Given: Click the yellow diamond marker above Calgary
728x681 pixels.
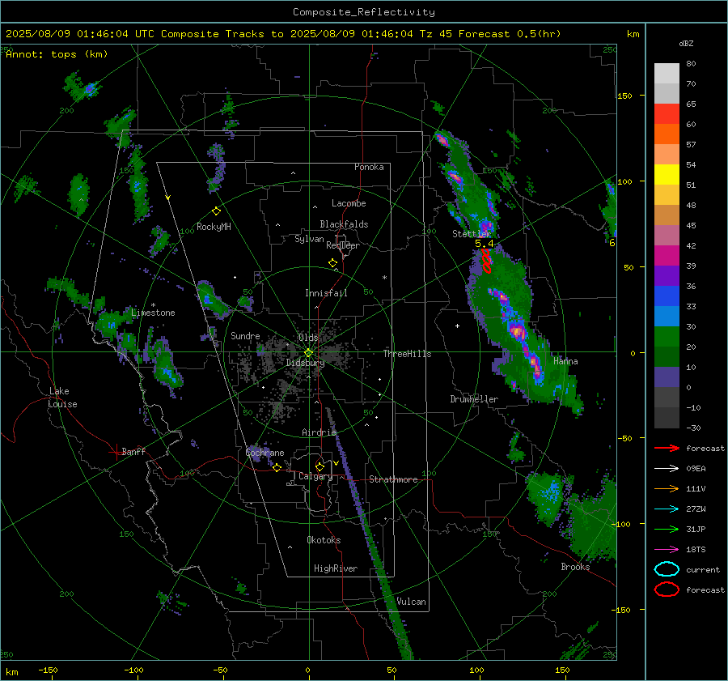Looking at the screenshot, I should pos(320,466).
